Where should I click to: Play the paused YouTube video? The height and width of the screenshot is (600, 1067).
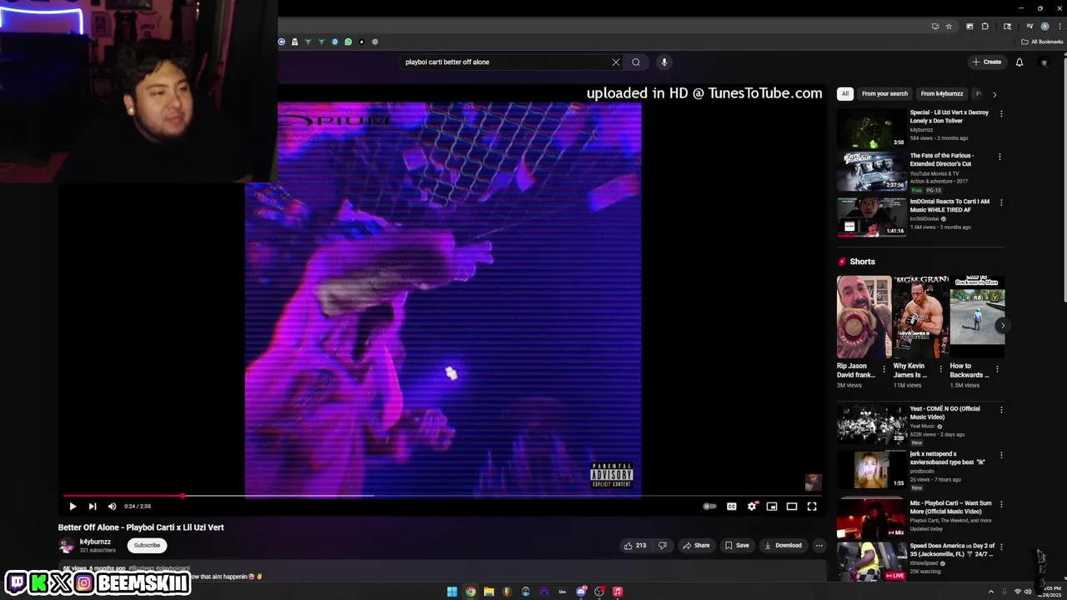pos(73,506)
